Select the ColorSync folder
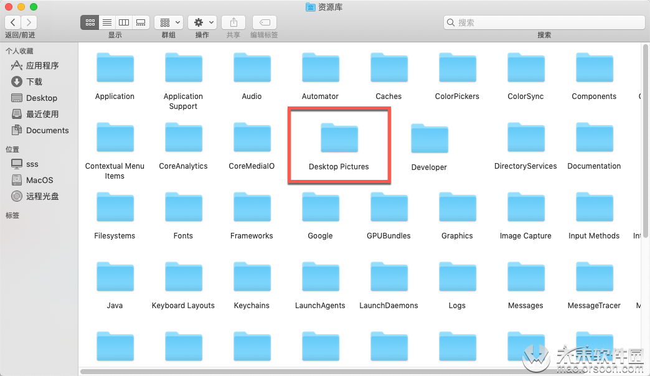 (525, 67)
